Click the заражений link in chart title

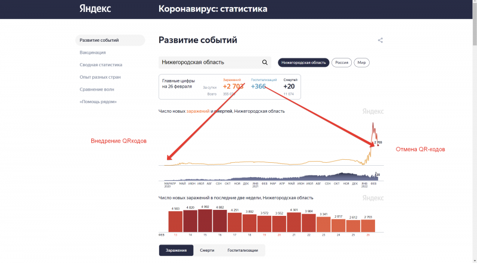[198, 111]
